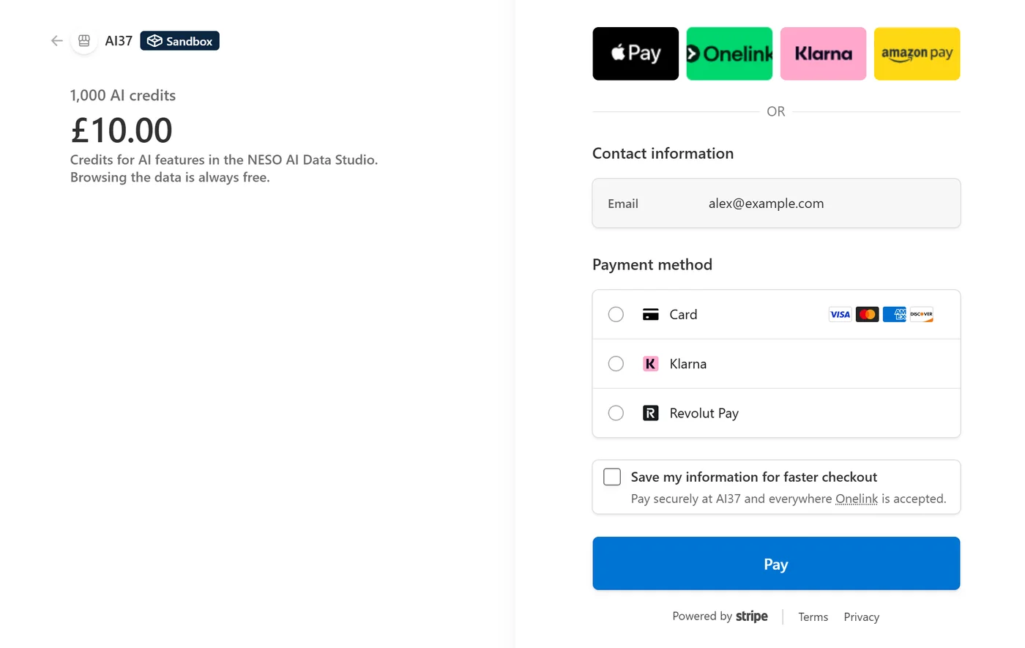Screen dimensions: 1025x648
Task: Click the £10.00 price text
Action: 122,130
